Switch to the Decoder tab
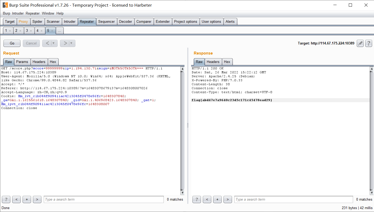This screenshot has width=374, height=212. 126,22
